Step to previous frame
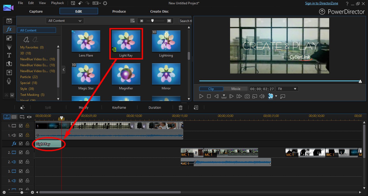The image size is (368, 196). 216,96
